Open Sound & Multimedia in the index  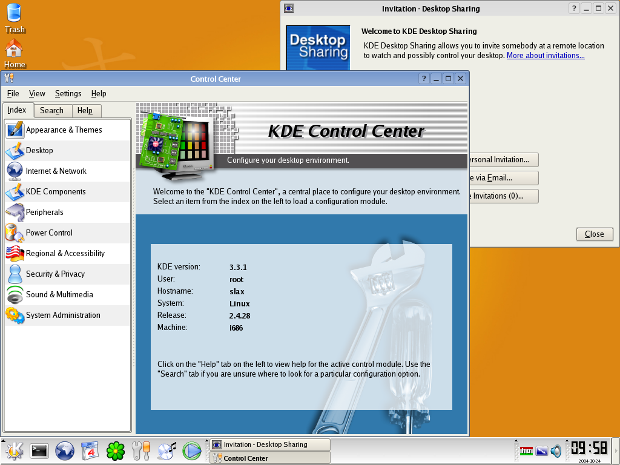point(67,295)
